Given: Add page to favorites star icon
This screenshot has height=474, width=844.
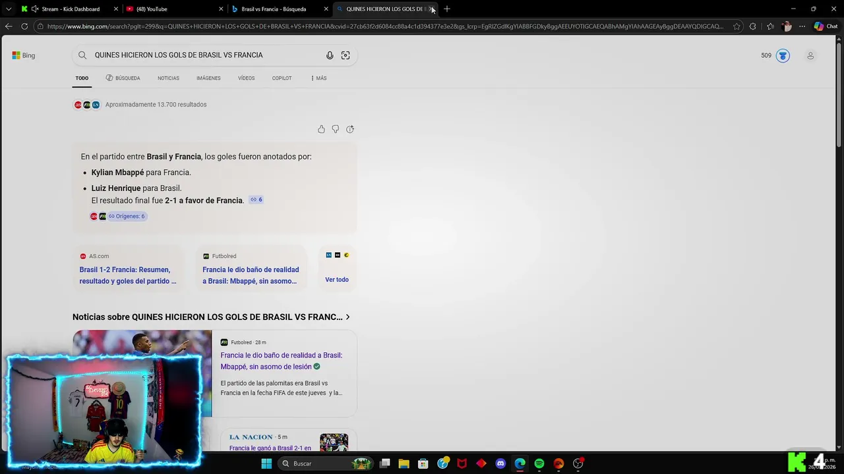Looking at the screenshot, I should click(737, 26).
